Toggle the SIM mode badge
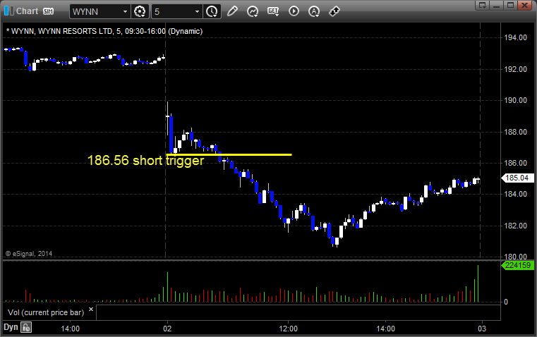 coord(48,11)
